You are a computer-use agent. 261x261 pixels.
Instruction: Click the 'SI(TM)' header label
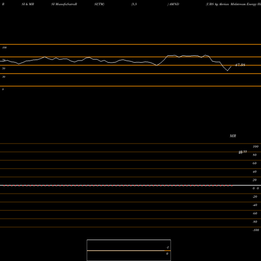99,4
